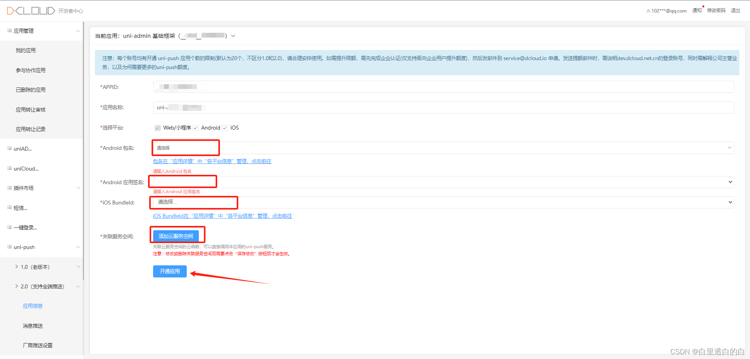Screen dimensions: 750x359
Task: Open the Android 包名 dropdown
Action: pyautogui.click(x=443, y=148)
